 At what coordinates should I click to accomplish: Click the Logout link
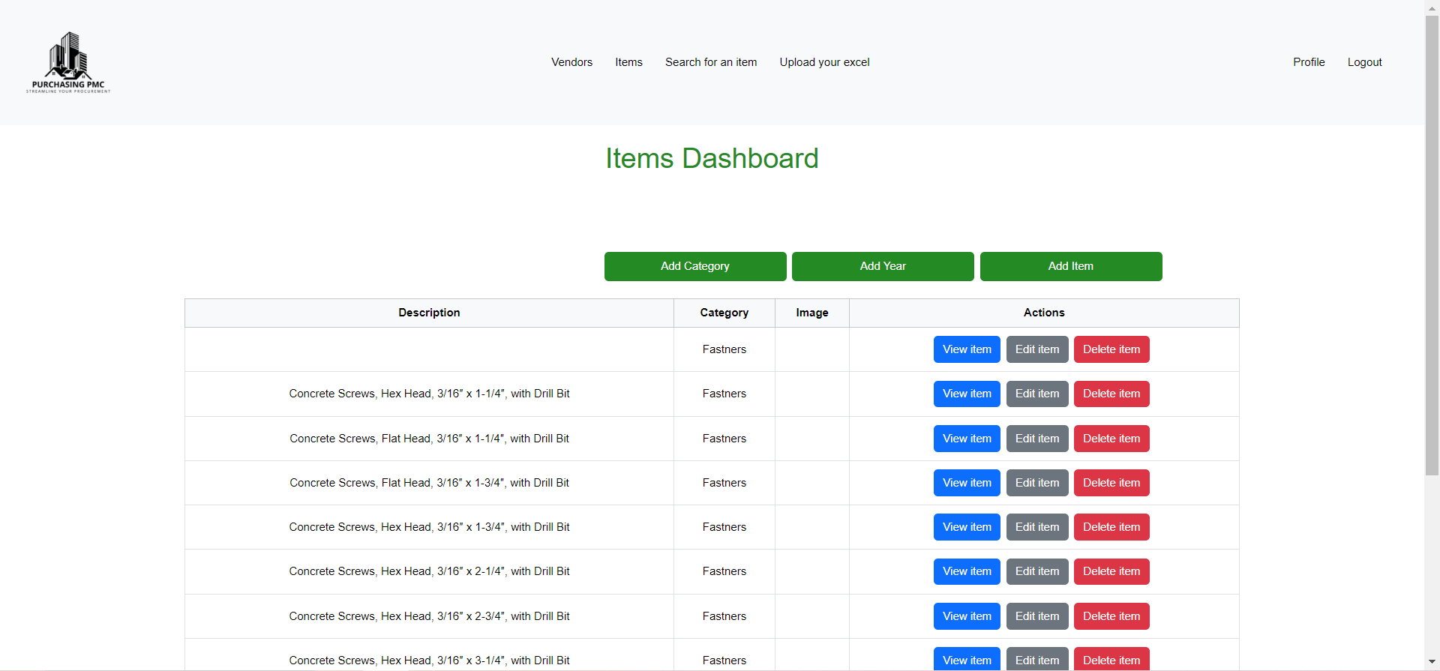[1364, 62]
